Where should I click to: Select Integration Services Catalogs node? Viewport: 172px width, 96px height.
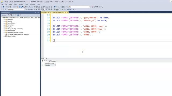coord(15,33)
